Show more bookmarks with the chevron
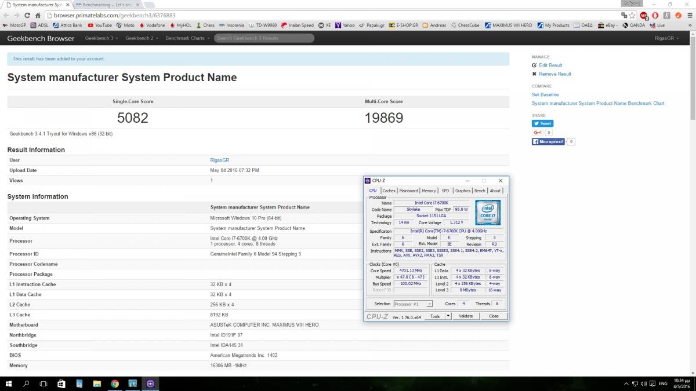 point(691,25)
